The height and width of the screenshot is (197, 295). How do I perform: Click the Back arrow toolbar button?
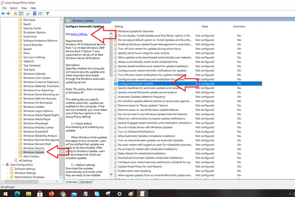[3, 13]
